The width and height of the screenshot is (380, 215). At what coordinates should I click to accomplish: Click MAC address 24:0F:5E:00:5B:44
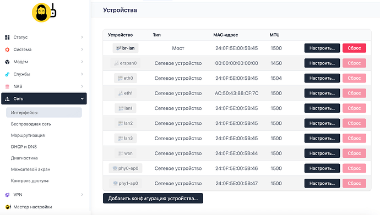pos(236,153)
